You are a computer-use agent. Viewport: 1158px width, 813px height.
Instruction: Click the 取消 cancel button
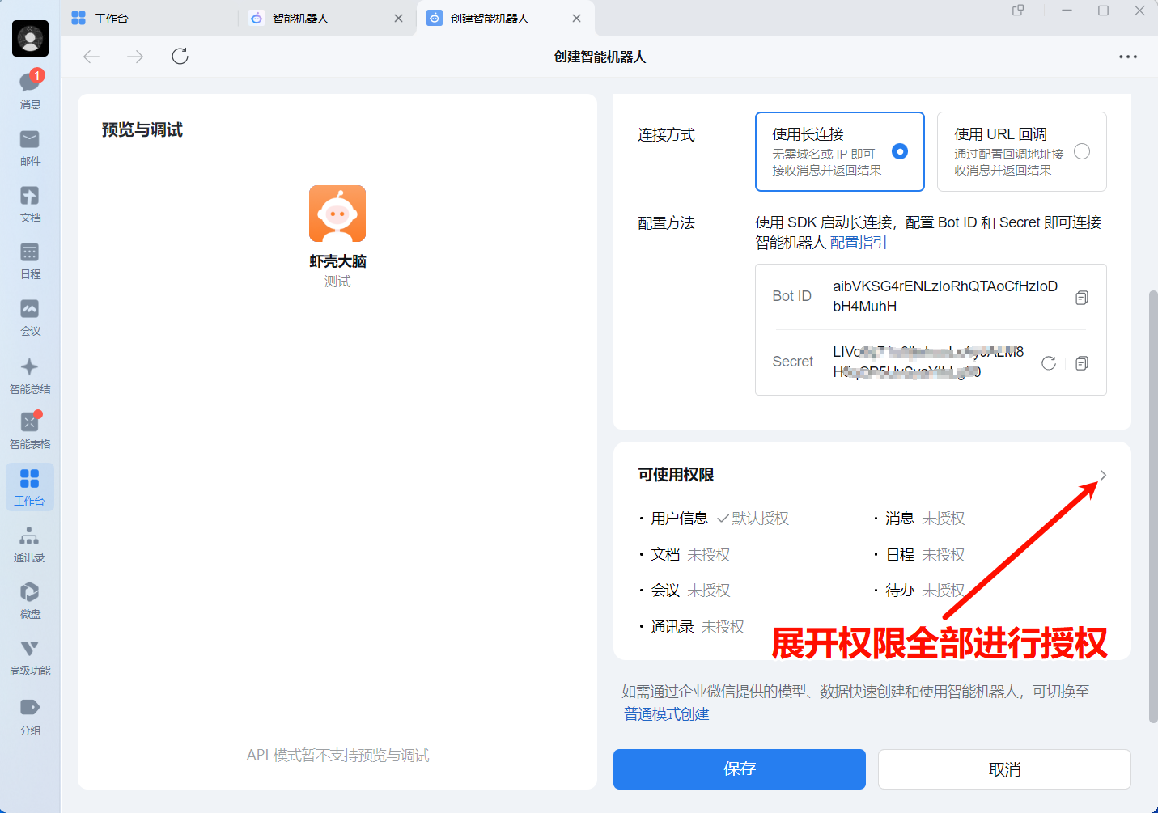1004,769
